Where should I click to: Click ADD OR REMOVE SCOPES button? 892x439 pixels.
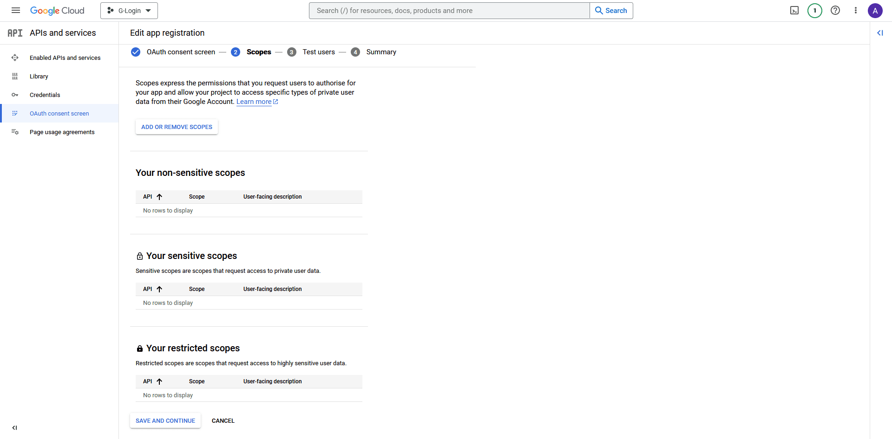point(177,127)
